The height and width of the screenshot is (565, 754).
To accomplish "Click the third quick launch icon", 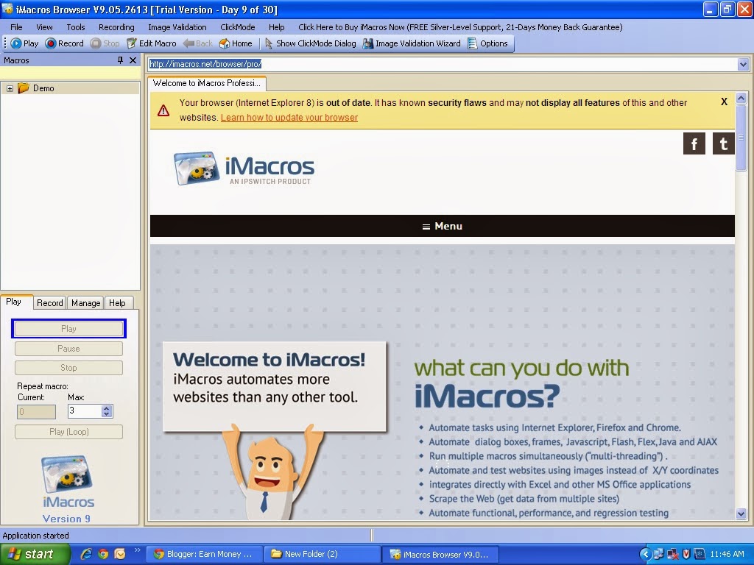I will [120, 554].
